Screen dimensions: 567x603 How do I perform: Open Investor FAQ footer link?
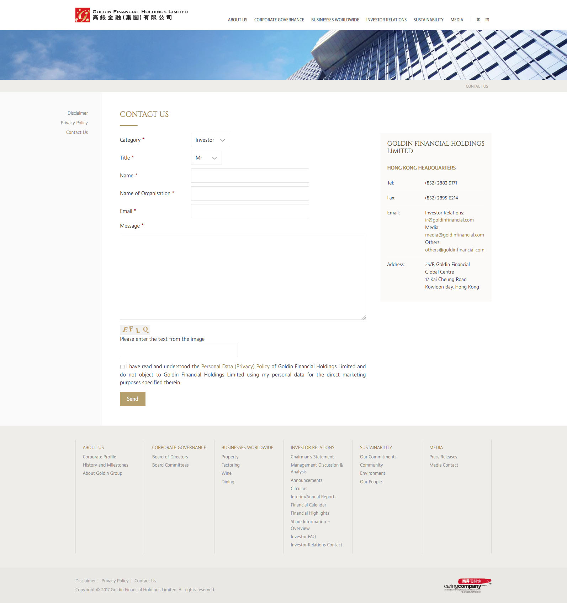coord(303,537)
